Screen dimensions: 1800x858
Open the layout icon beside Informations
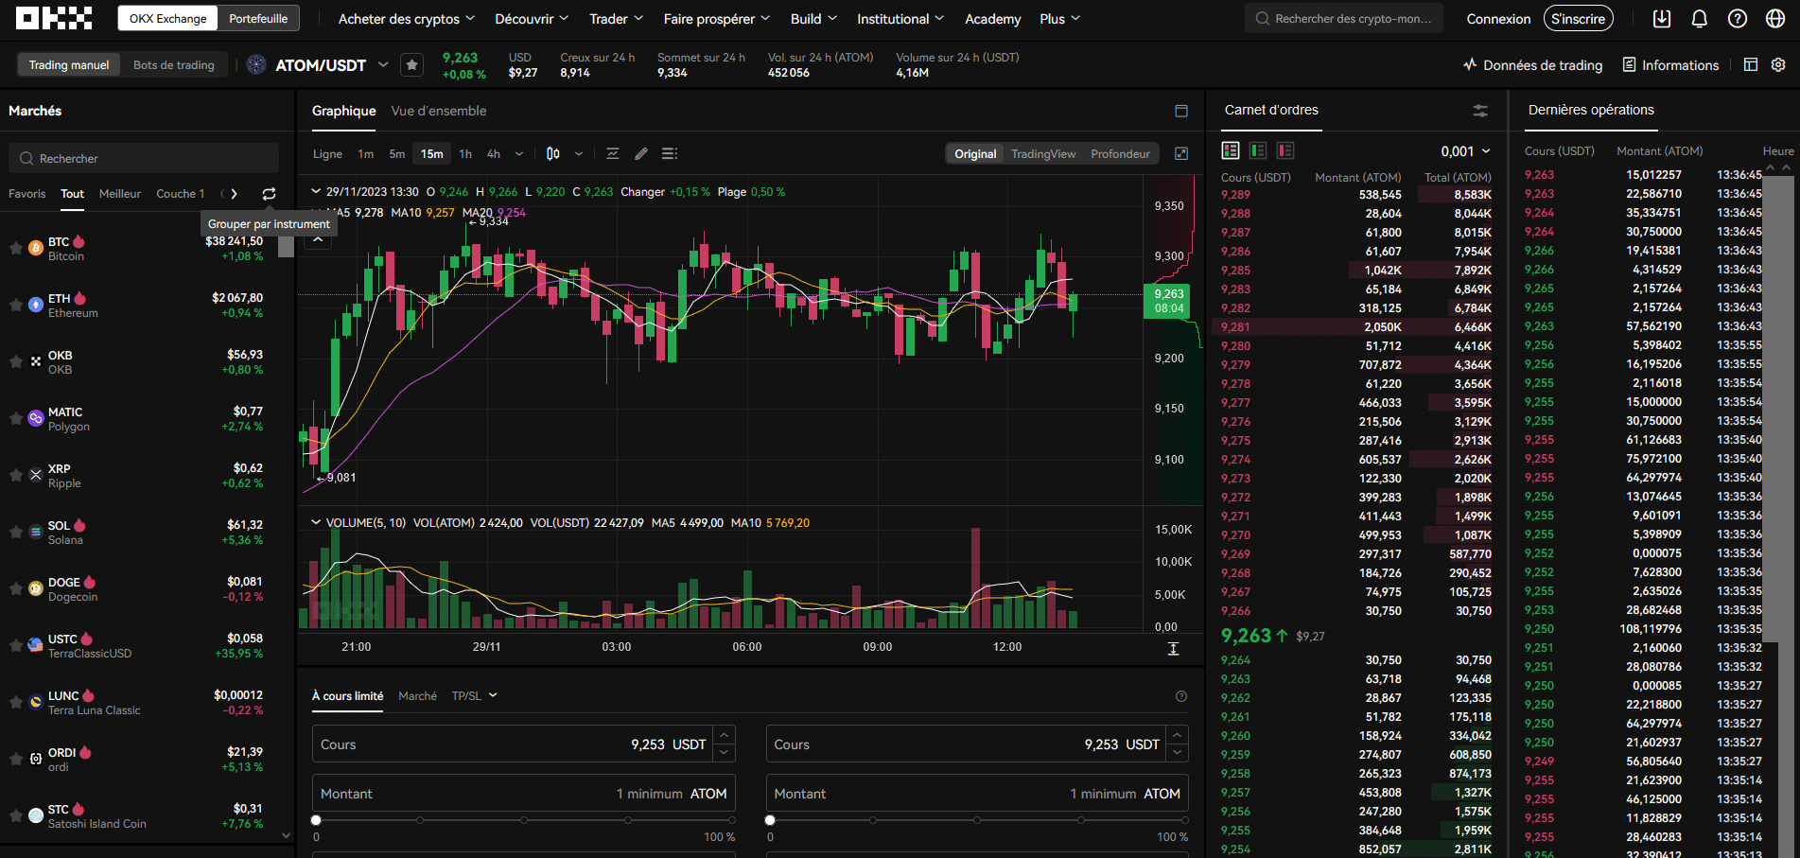point(1751,64)
